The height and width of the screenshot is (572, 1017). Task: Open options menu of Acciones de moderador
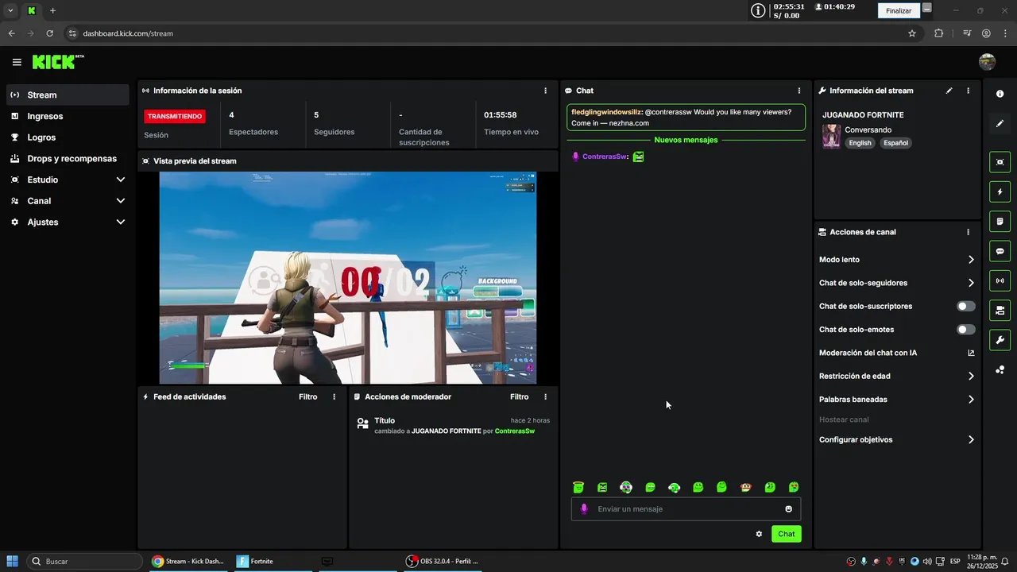point(545,396)
